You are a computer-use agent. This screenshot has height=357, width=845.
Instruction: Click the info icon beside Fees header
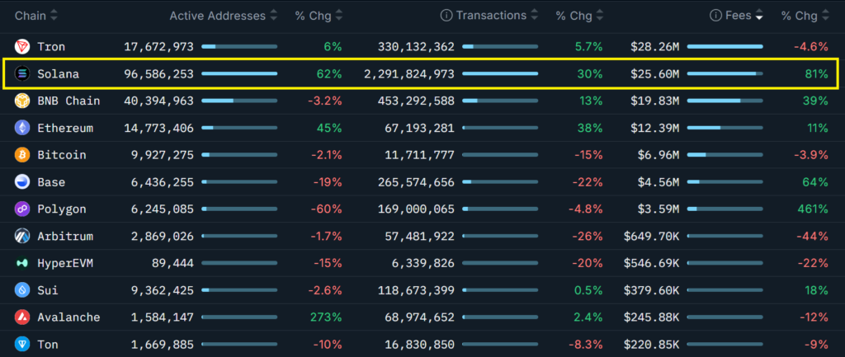pyautogui.click(x=716, y=16)
